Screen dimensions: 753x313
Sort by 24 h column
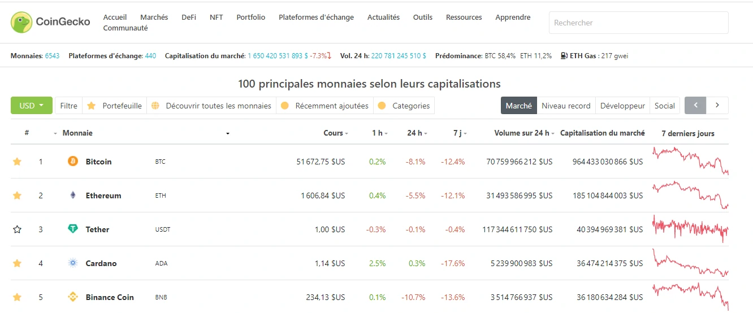tap(417, 133)
